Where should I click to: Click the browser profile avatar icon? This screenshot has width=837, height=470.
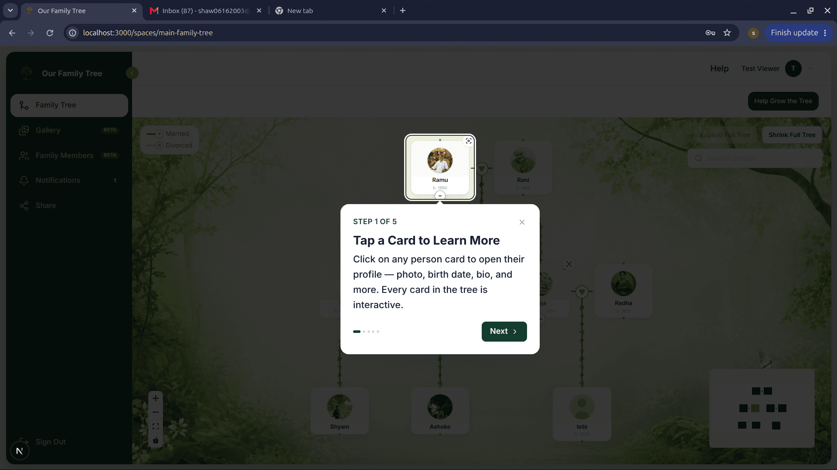[753, 33]
